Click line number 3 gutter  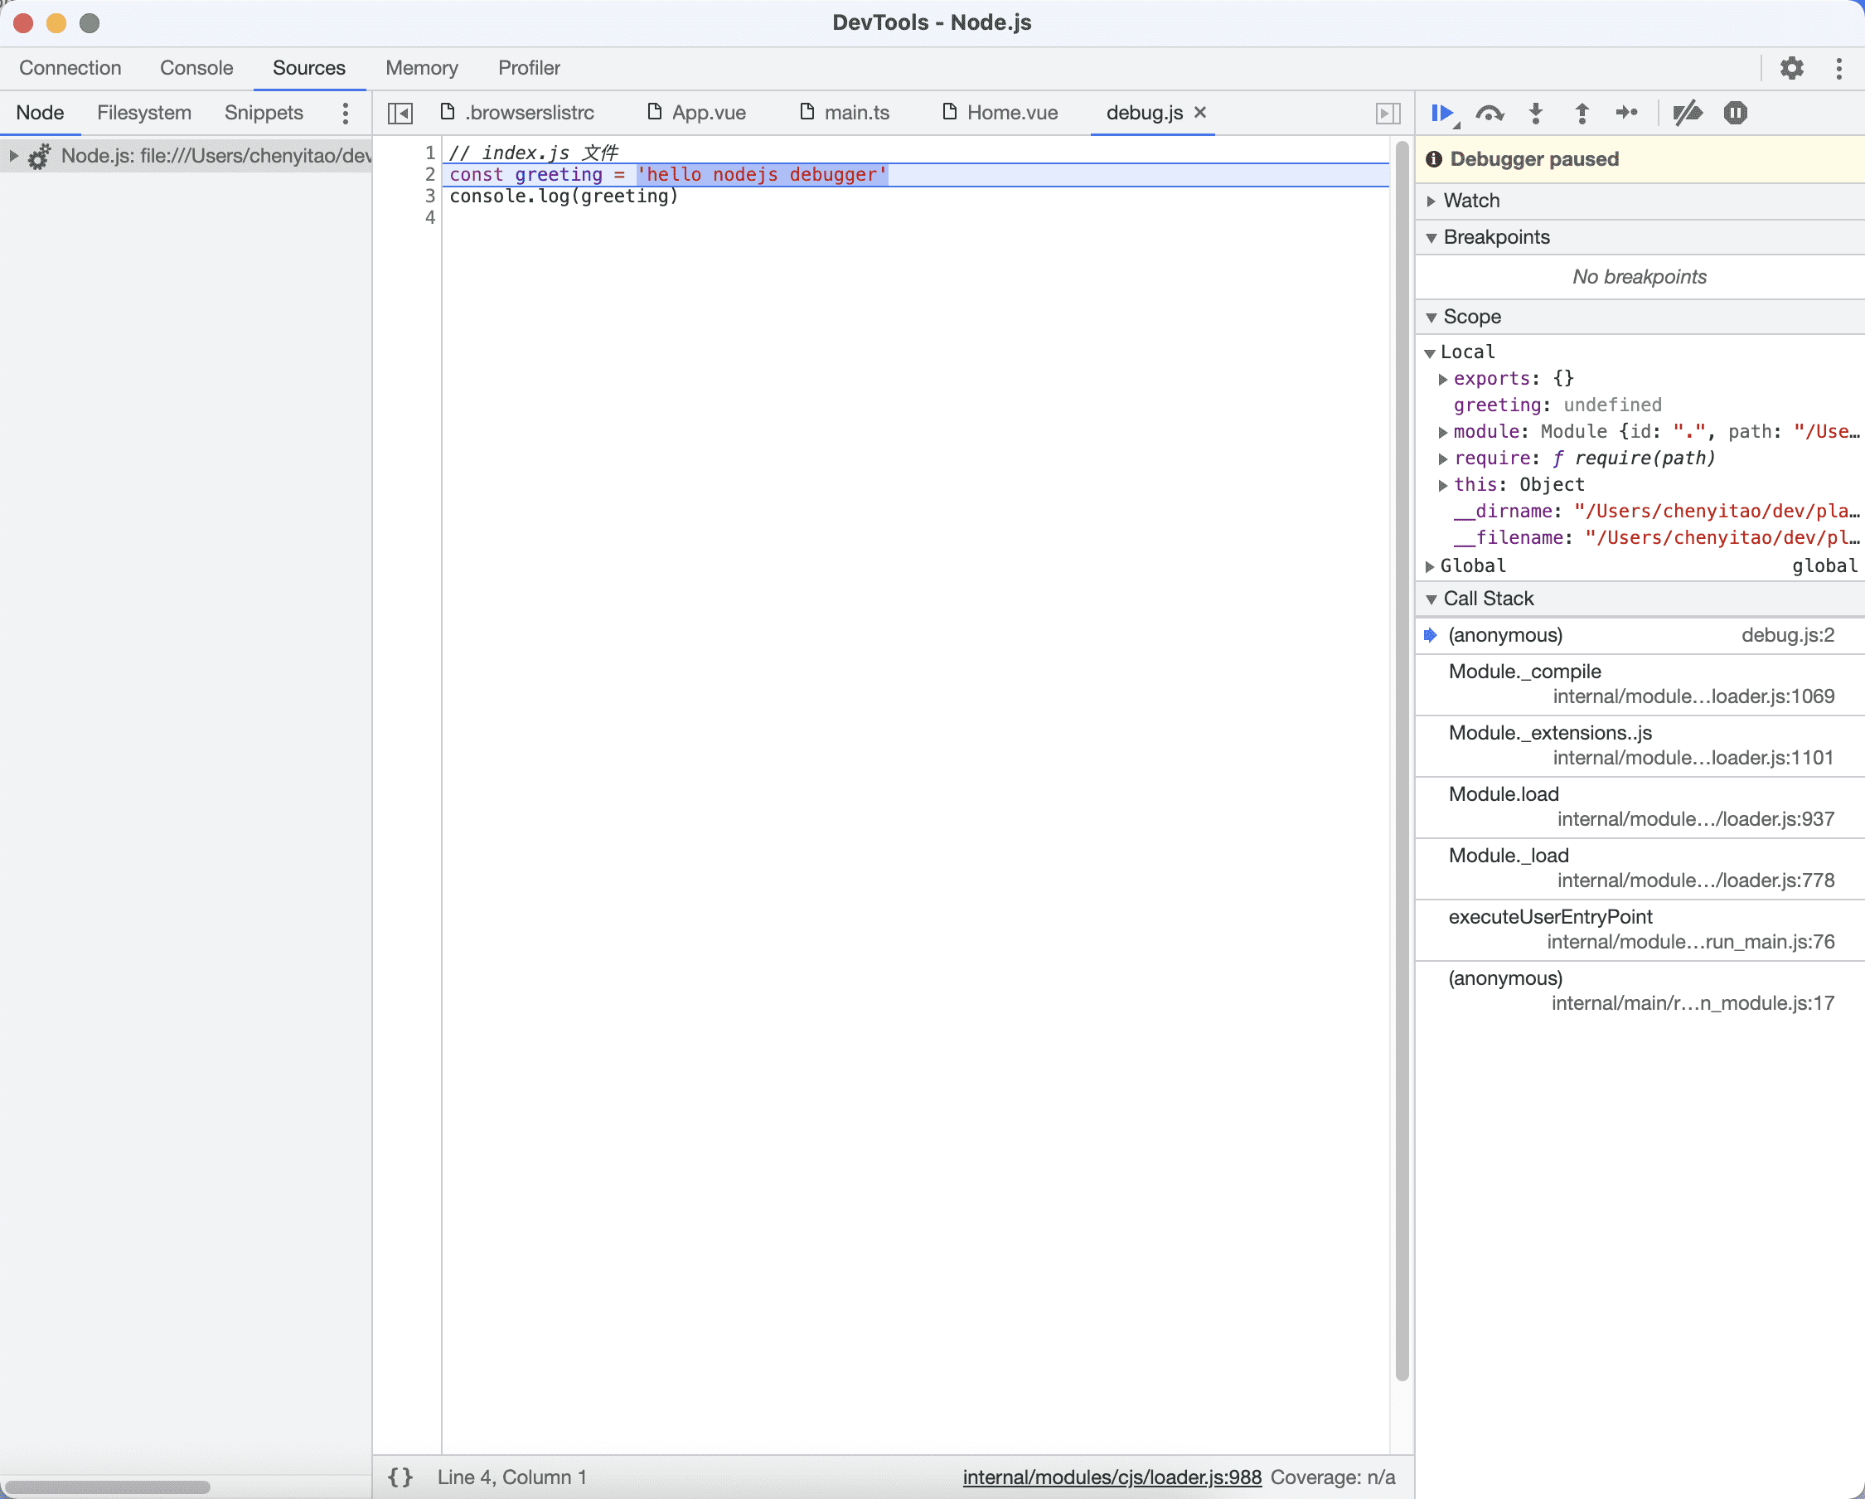[x=429, y=196]
